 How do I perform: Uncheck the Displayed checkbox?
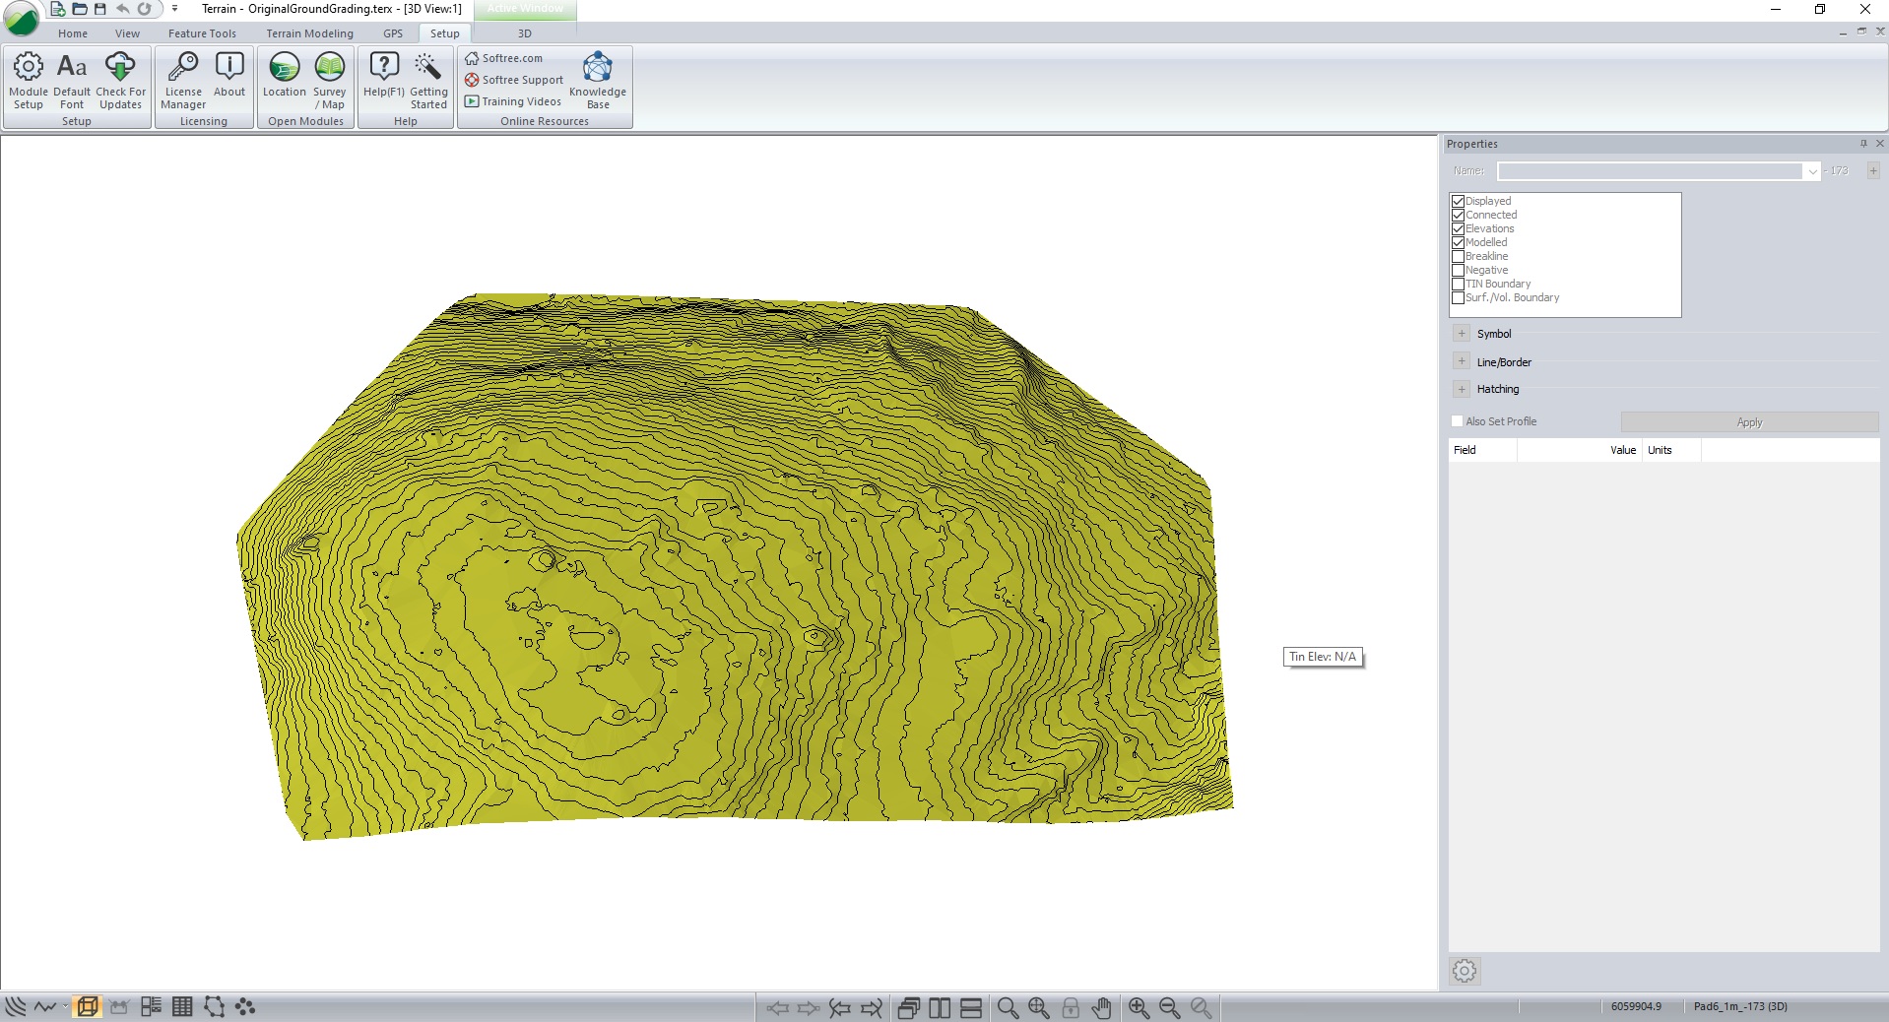[1458, 201]
